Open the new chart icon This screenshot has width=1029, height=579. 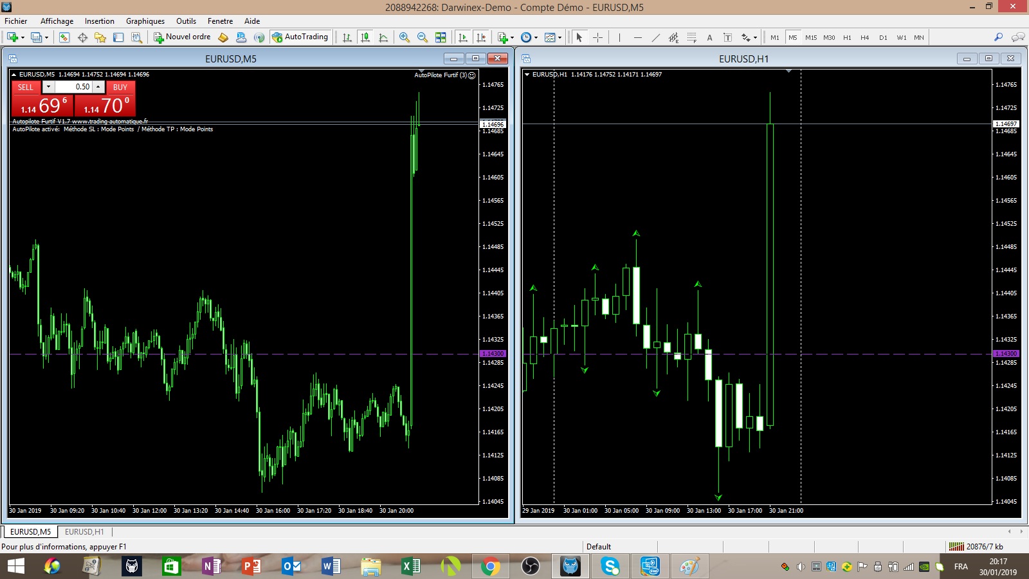[x=13, y=37]
